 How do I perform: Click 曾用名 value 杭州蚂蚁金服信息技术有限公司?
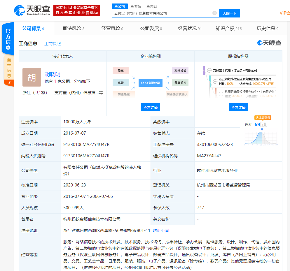coord(92,219)
